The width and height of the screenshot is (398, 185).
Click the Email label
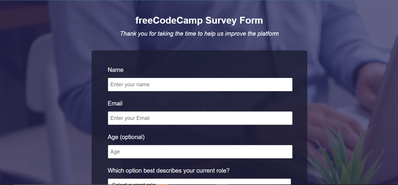(115, 103)
